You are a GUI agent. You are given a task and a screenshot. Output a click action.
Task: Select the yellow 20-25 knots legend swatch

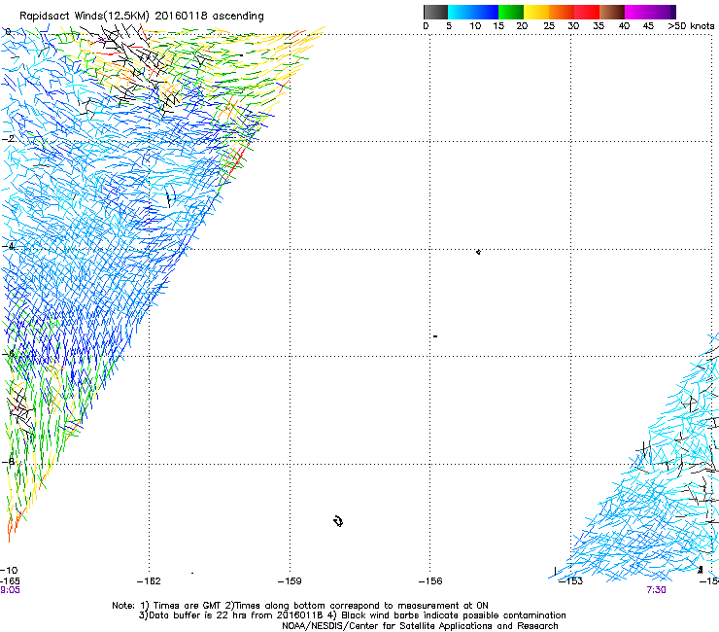(536, 12)
